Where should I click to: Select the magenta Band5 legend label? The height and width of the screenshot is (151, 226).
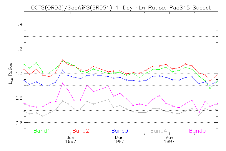click(x=197, y=131)
